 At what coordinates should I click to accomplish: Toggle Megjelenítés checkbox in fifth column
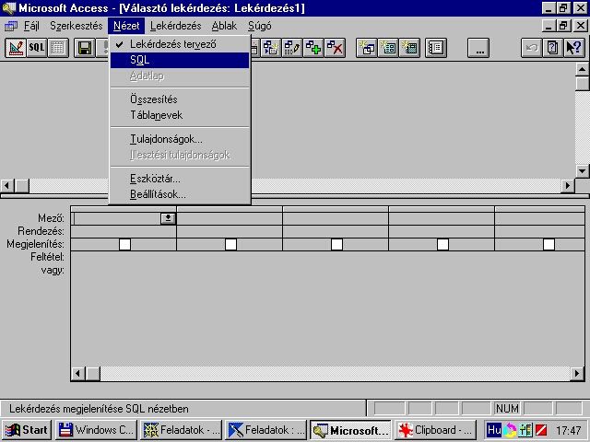(x=549, y=244)
